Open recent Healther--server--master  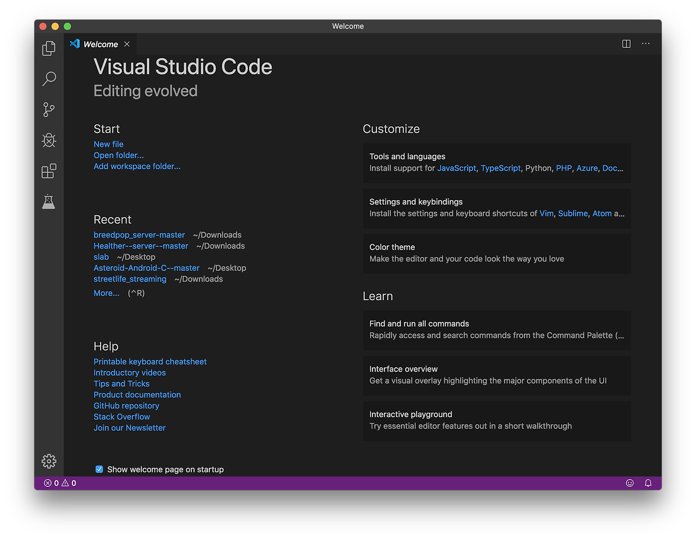point(141,246)
